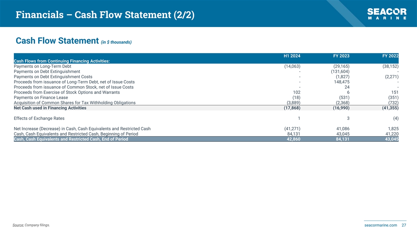Select the Payments on Finance Lease row label
Viewport: 417px width, 234px height.
(41, 97)
